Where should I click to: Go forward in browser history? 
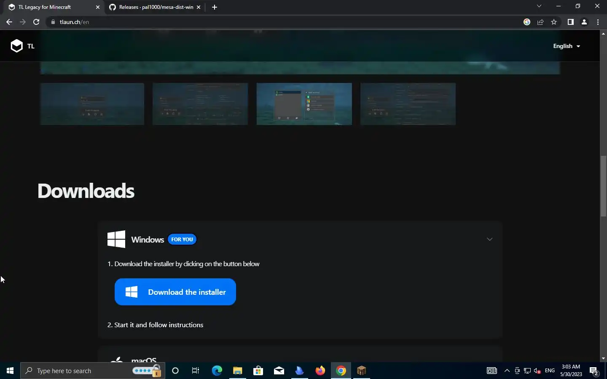click(23, 22)
